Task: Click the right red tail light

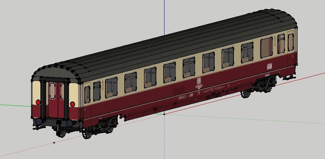Action: (x=72, y=104)
